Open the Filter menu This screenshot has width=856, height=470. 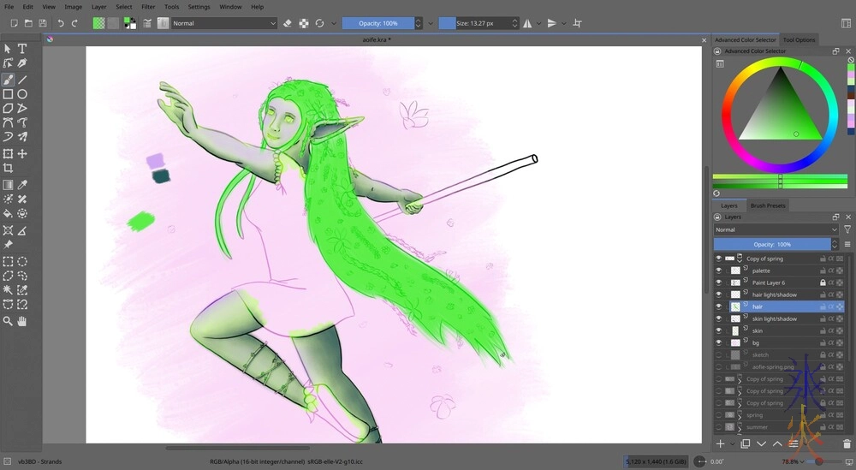(148, 6)
